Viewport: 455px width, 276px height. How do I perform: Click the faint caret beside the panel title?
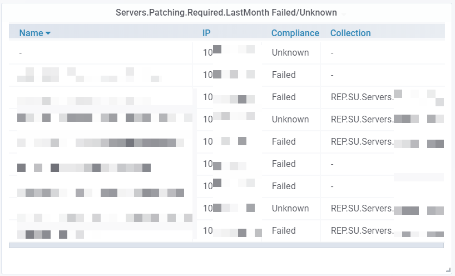pos(344,14)
